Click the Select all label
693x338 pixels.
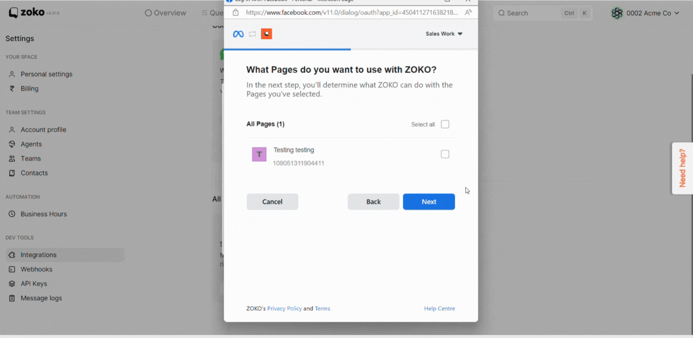(x=423, y=125)
